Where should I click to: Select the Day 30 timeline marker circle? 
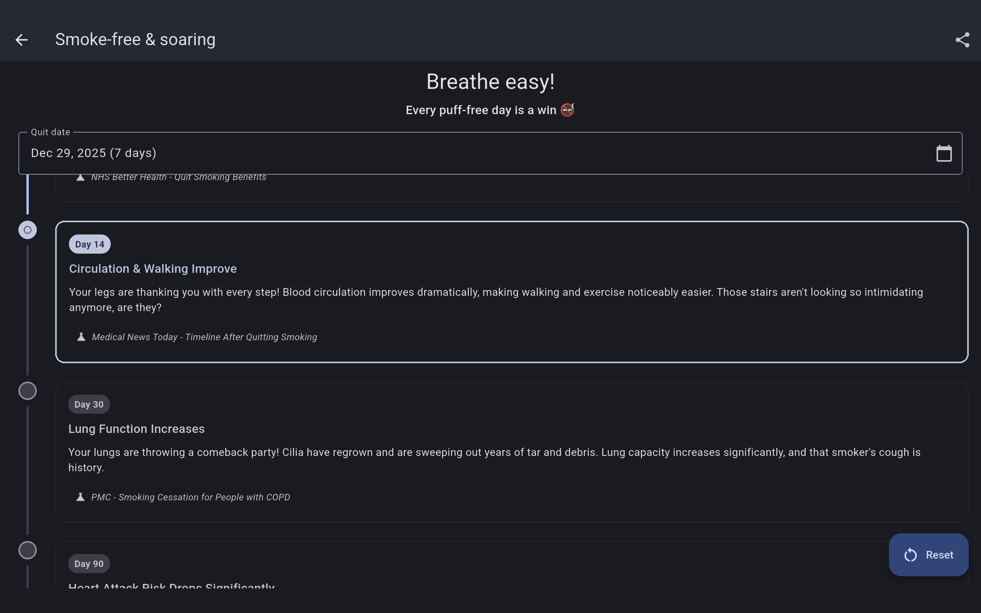tap(28, 391)
